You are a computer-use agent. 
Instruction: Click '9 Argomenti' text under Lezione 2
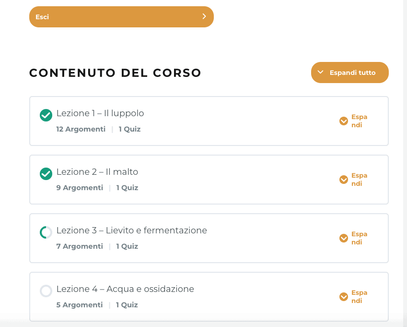80,188
